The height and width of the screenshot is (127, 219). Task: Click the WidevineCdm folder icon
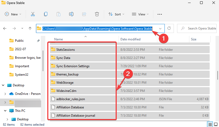53,91
